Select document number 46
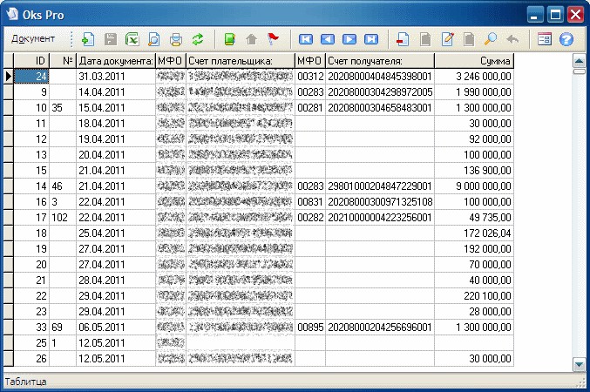This screenshot has width=590, height=392. click(63, 186)
